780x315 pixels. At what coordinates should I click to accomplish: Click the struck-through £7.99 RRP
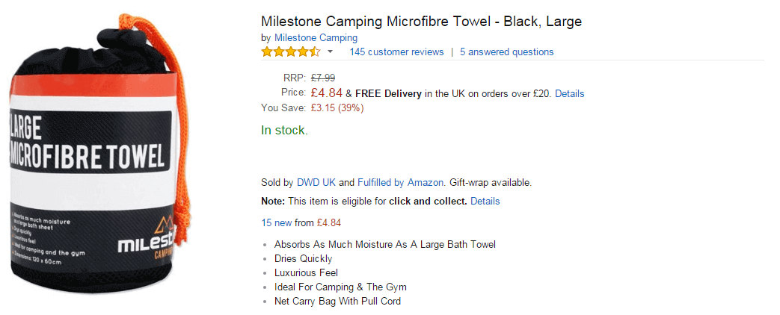(x=323, y=78)
